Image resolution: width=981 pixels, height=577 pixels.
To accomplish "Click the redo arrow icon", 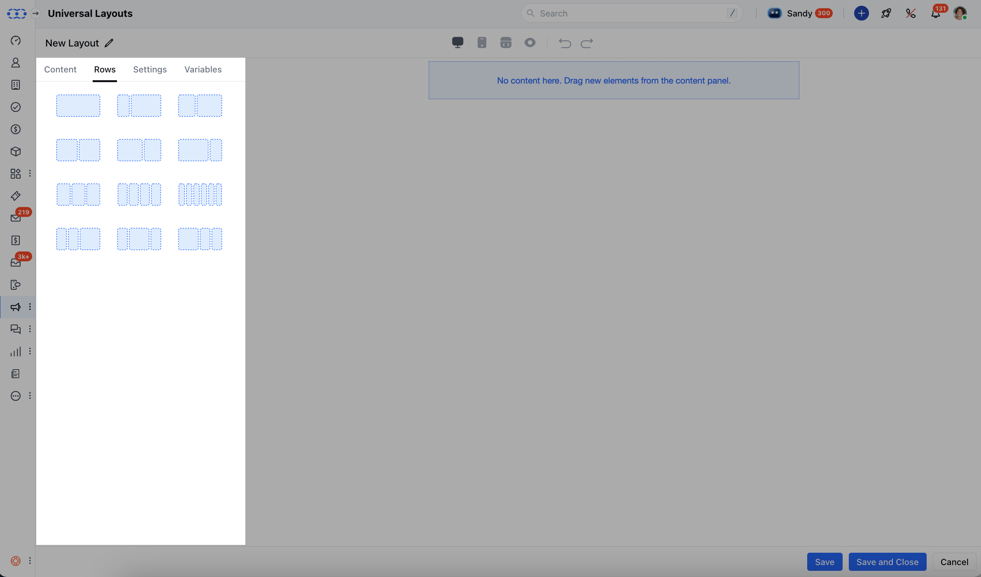I will tap(586, 43).
